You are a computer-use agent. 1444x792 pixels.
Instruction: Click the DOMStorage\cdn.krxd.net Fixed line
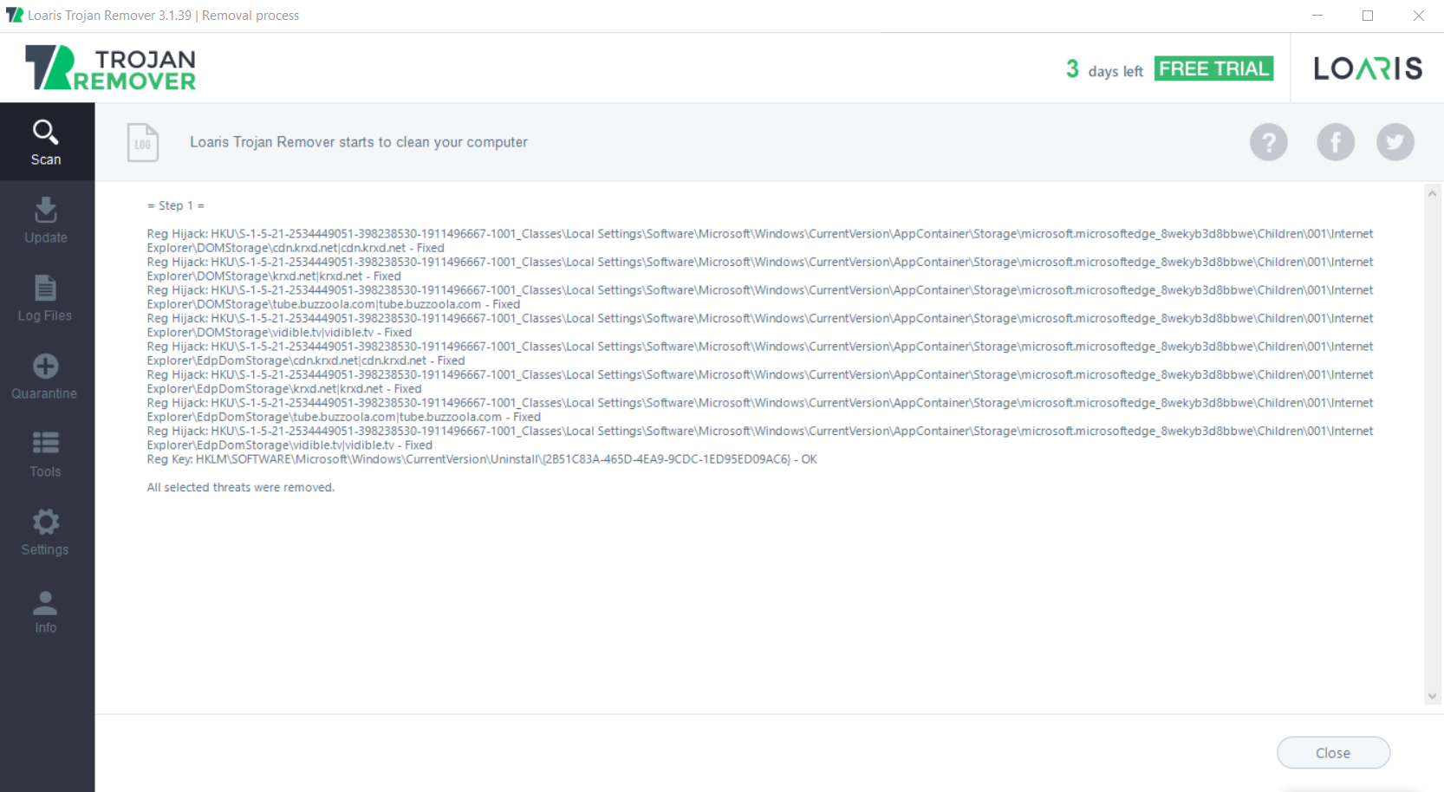click(296, 248)
